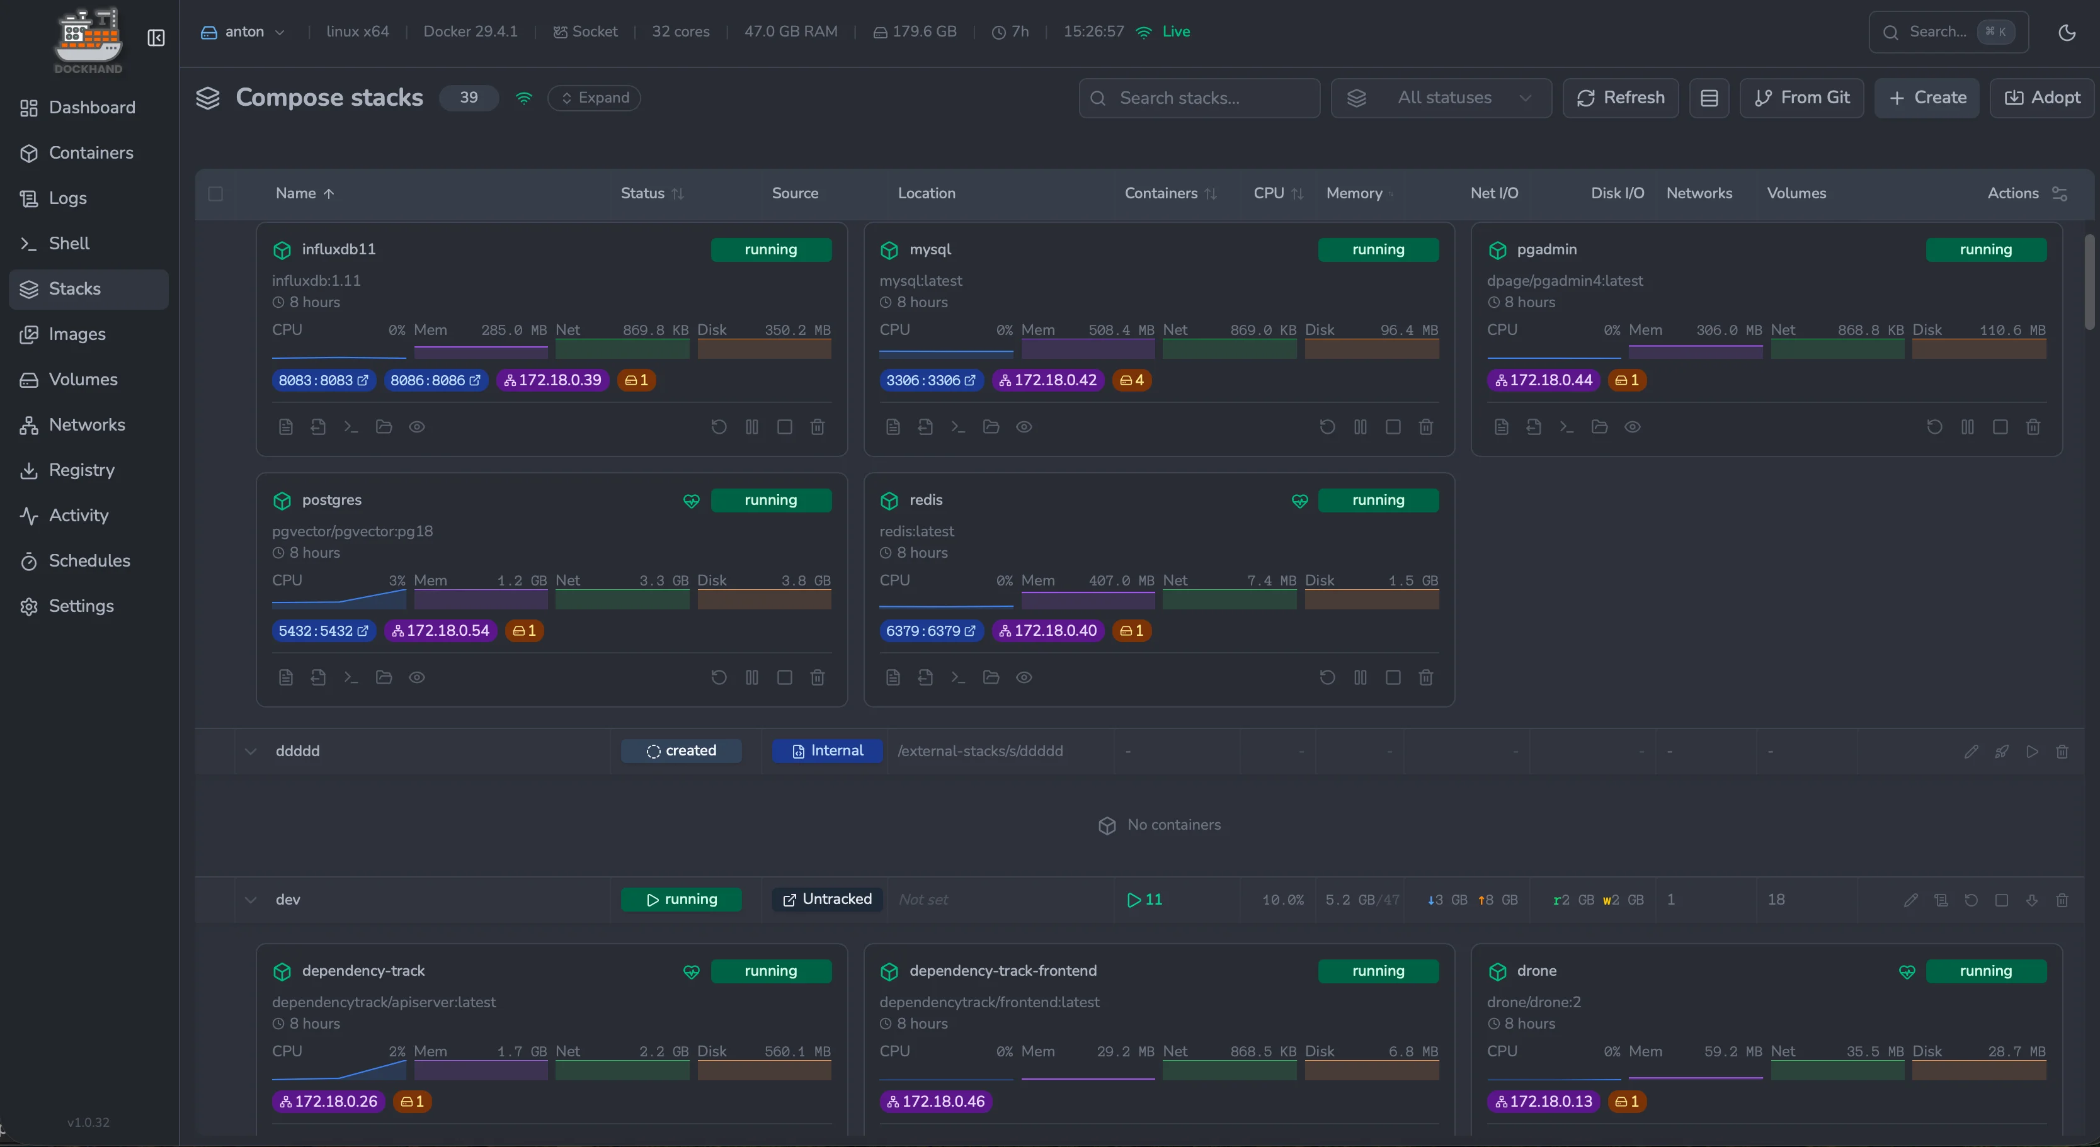Open Networks in sidebar
Viewport: 2100px width, 1147px height.
pos(89,424)
